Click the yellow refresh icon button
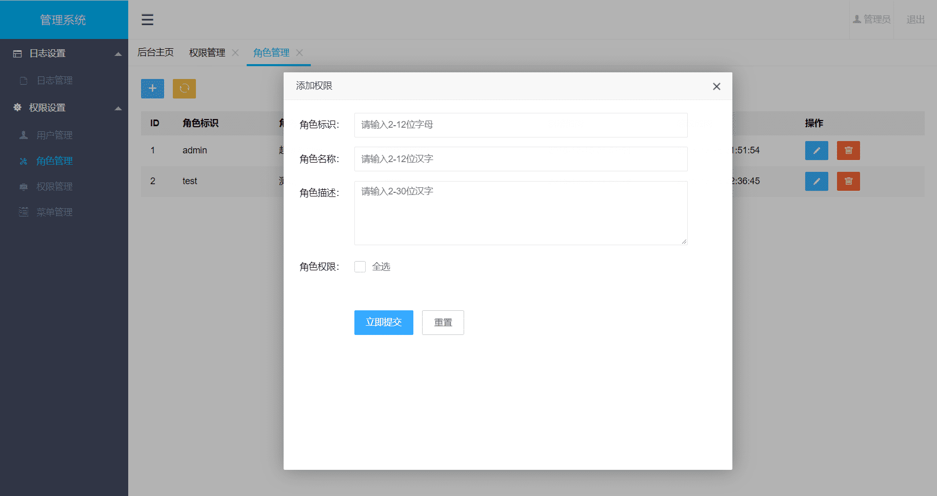 tap(184, 89)
